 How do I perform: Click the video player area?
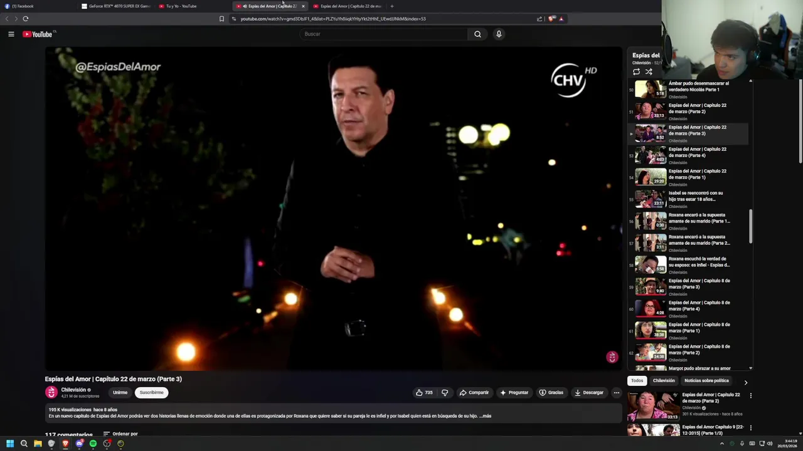coord(333,209)
